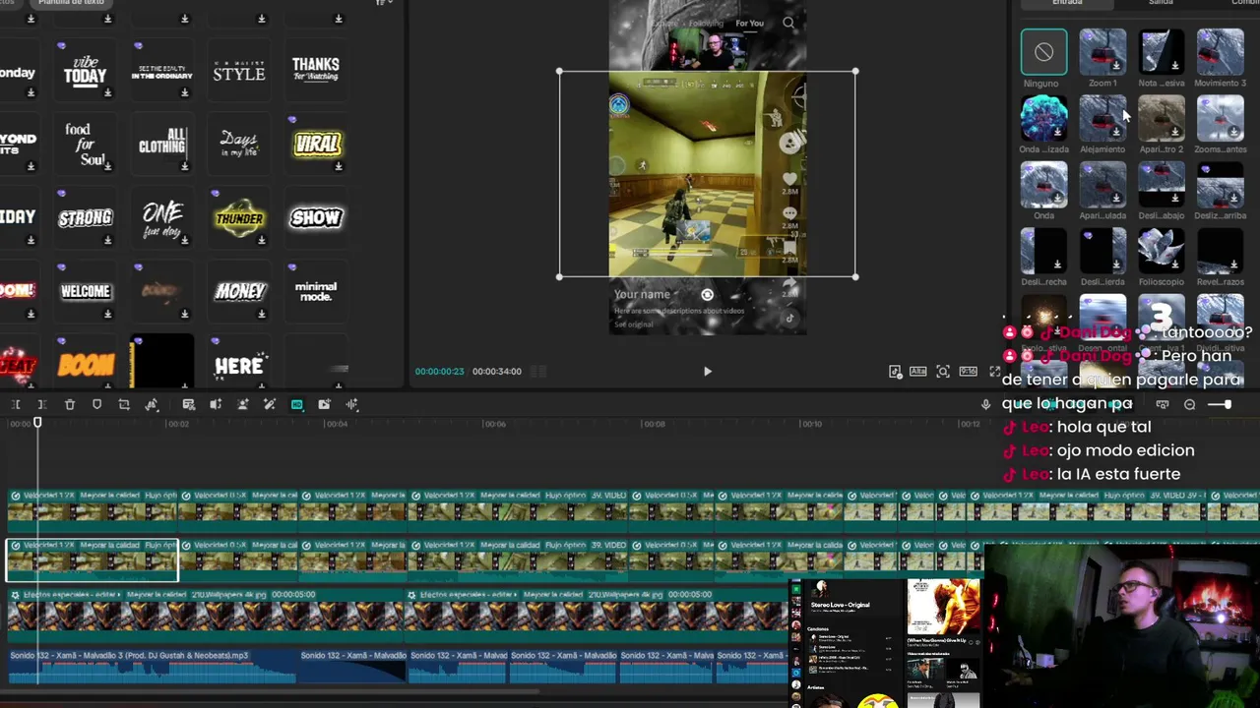Choose the WELCOME text template
The image size is (1260, 708).
(86, 291)
